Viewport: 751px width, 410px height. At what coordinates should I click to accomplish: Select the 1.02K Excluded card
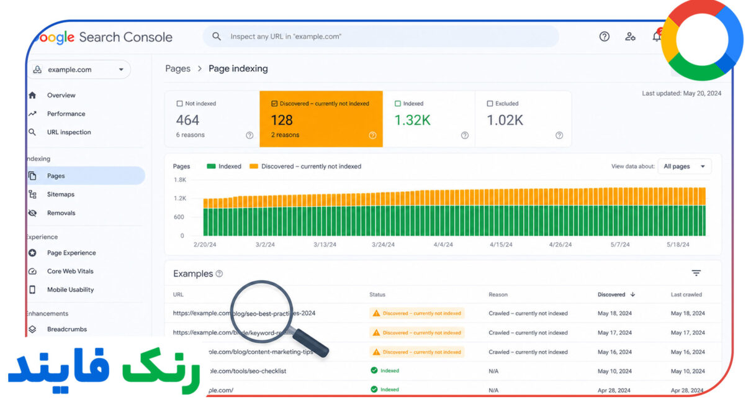(x=523, y=119)
